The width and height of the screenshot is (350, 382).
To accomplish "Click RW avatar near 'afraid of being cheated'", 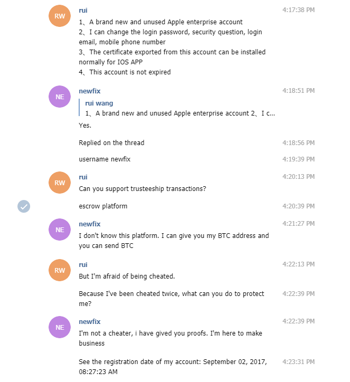I will tap(60, 270).
